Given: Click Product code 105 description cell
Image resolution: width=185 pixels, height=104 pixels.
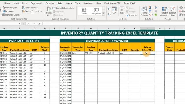Looking at the screenshot, I should (x=19, y=65).
